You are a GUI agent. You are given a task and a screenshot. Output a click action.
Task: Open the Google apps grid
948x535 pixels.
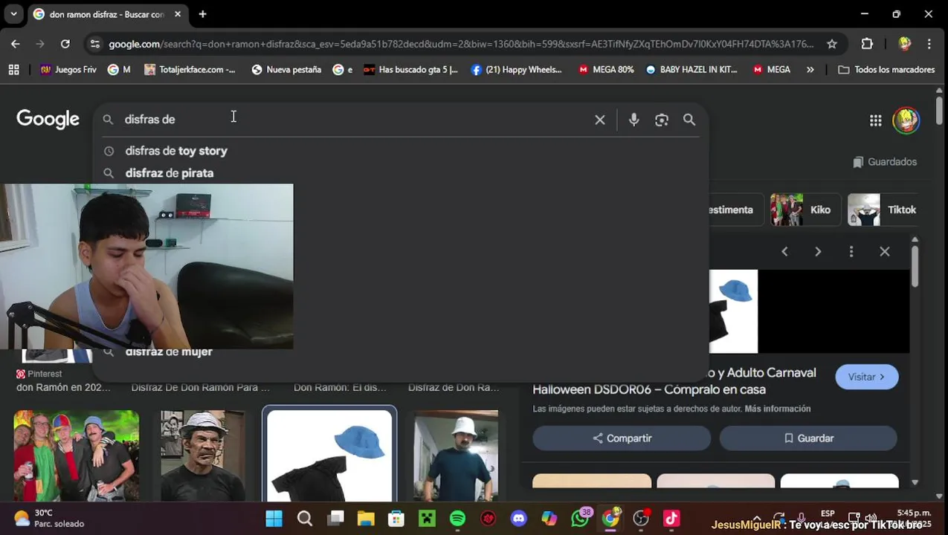pyautogui.click(x=875, y=120)
